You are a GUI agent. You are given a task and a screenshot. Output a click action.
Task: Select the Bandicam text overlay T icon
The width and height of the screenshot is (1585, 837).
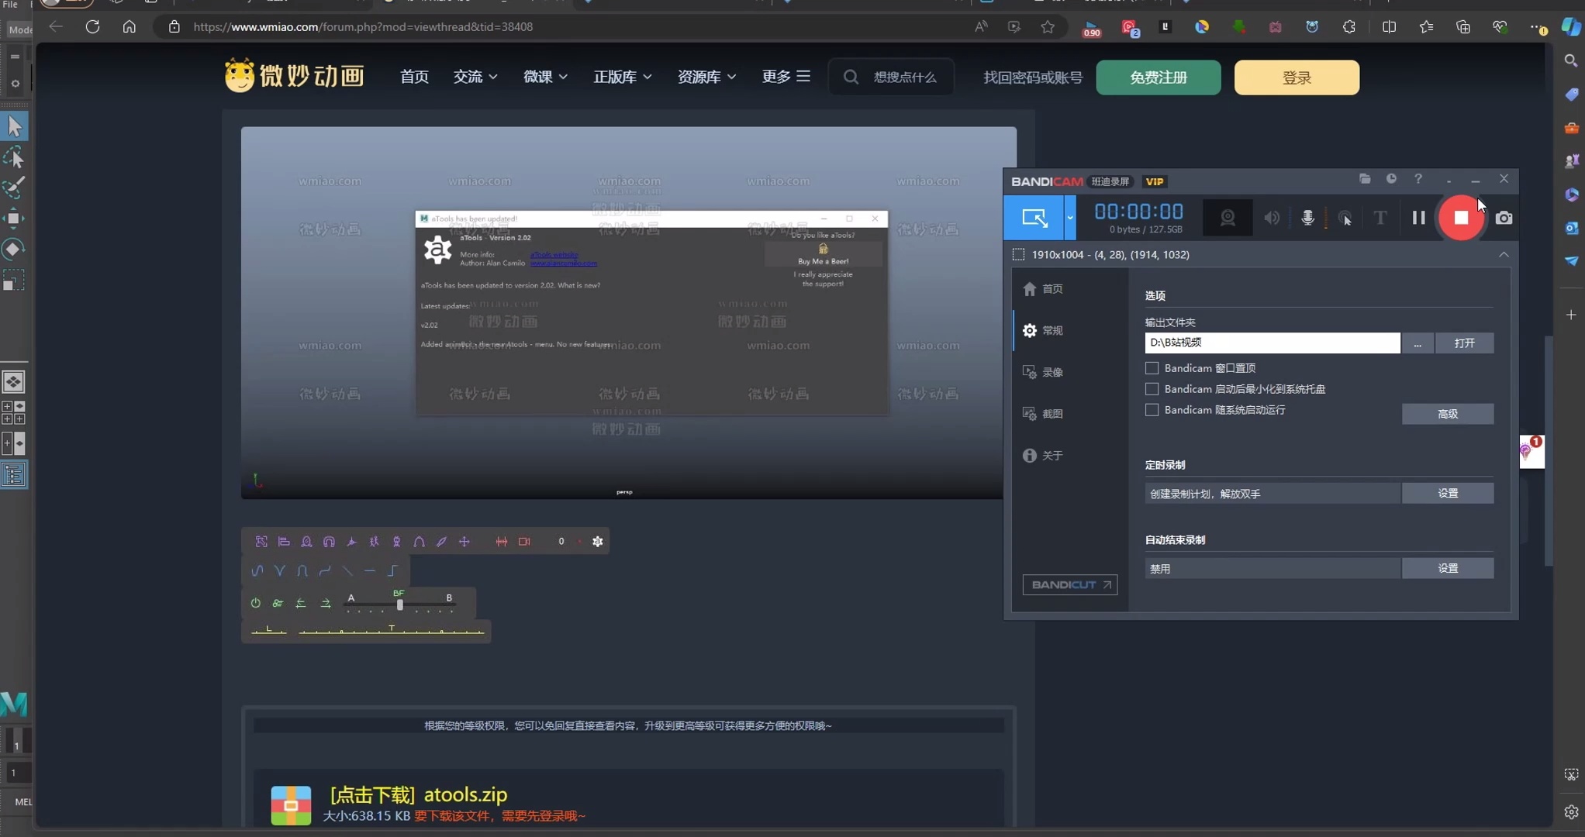click(1380, 218)
